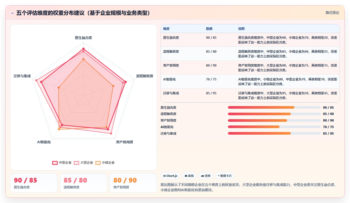Open the 85 / 80 流程触发度 data card
Screen dimensions: 350x203
84,183
